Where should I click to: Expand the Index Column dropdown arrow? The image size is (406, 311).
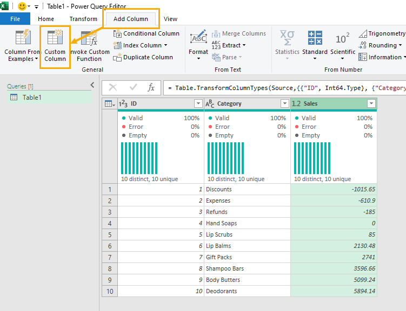(x=165, y=45)
